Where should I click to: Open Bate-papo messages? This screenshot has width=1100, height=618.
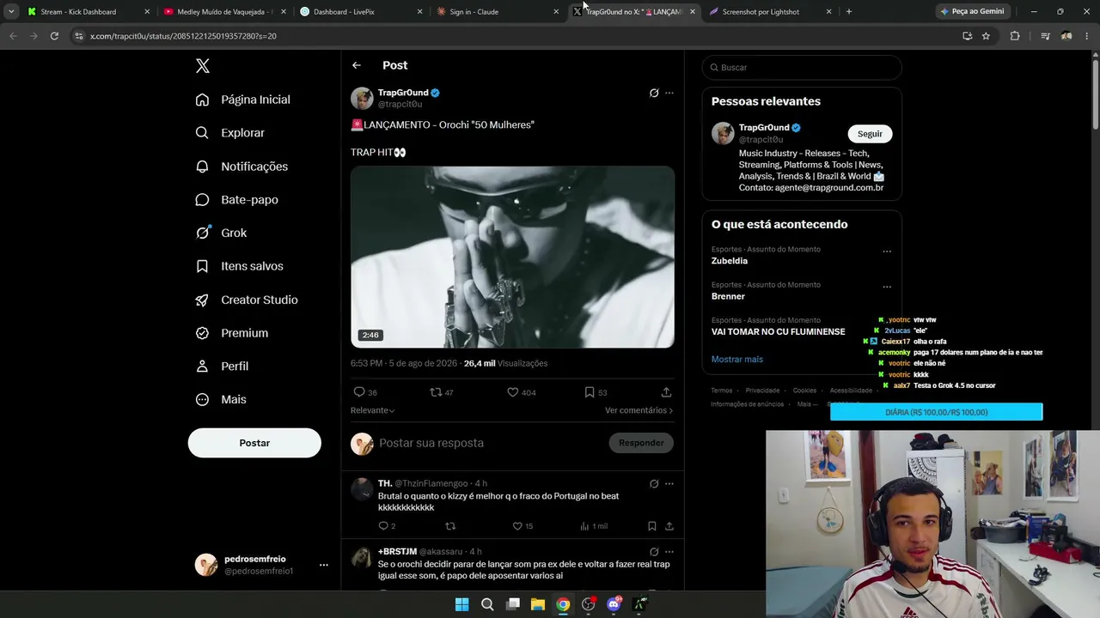[x=237, y=200]
